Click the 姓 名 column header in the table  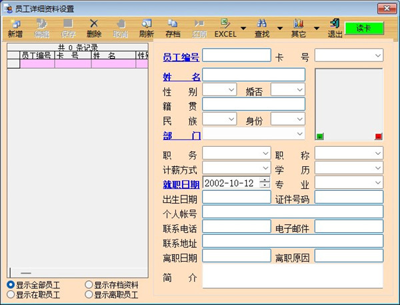(x=113, y=55)
